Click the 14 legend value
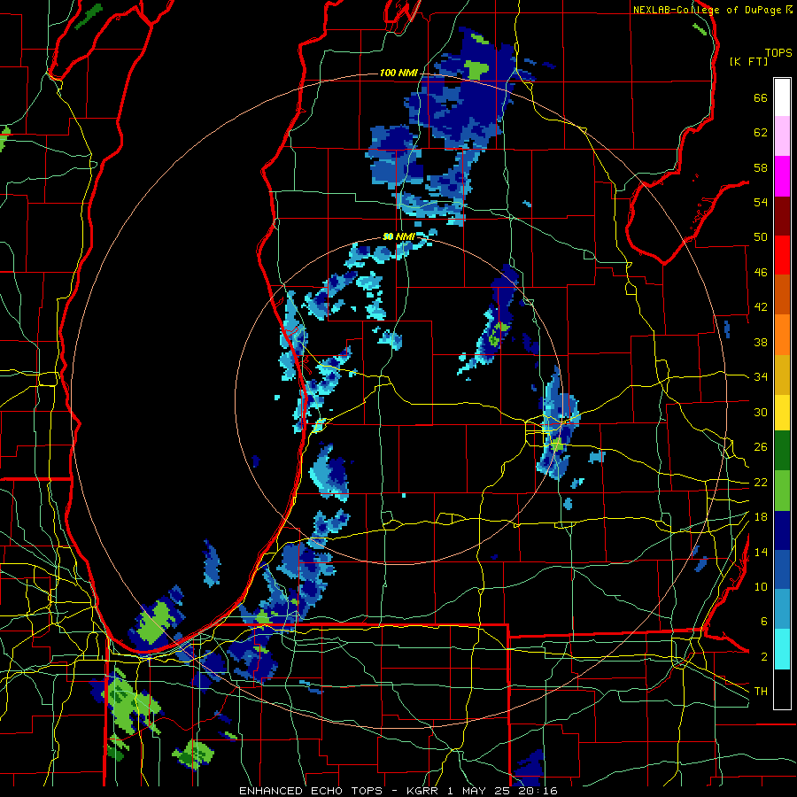The width and height of the screenshot is (797, 797). point(761,552)
